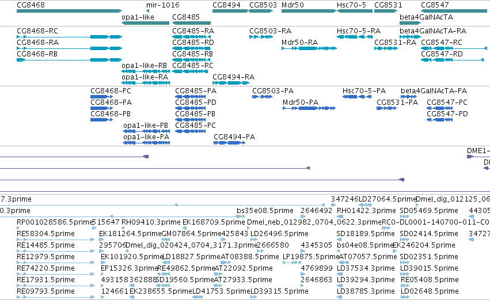Image resolution: width=490 pixels, height=300 pixels.
Task: Select the SD02414.5prime EST label
Action: 429,234
